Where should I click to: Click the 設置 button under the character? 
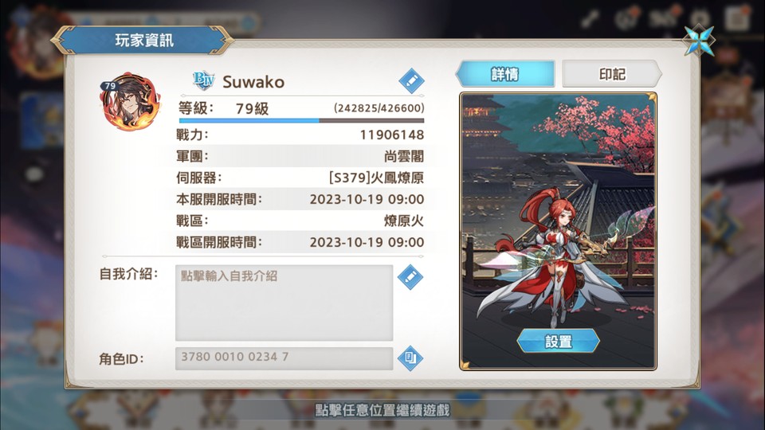coord(558,341)
